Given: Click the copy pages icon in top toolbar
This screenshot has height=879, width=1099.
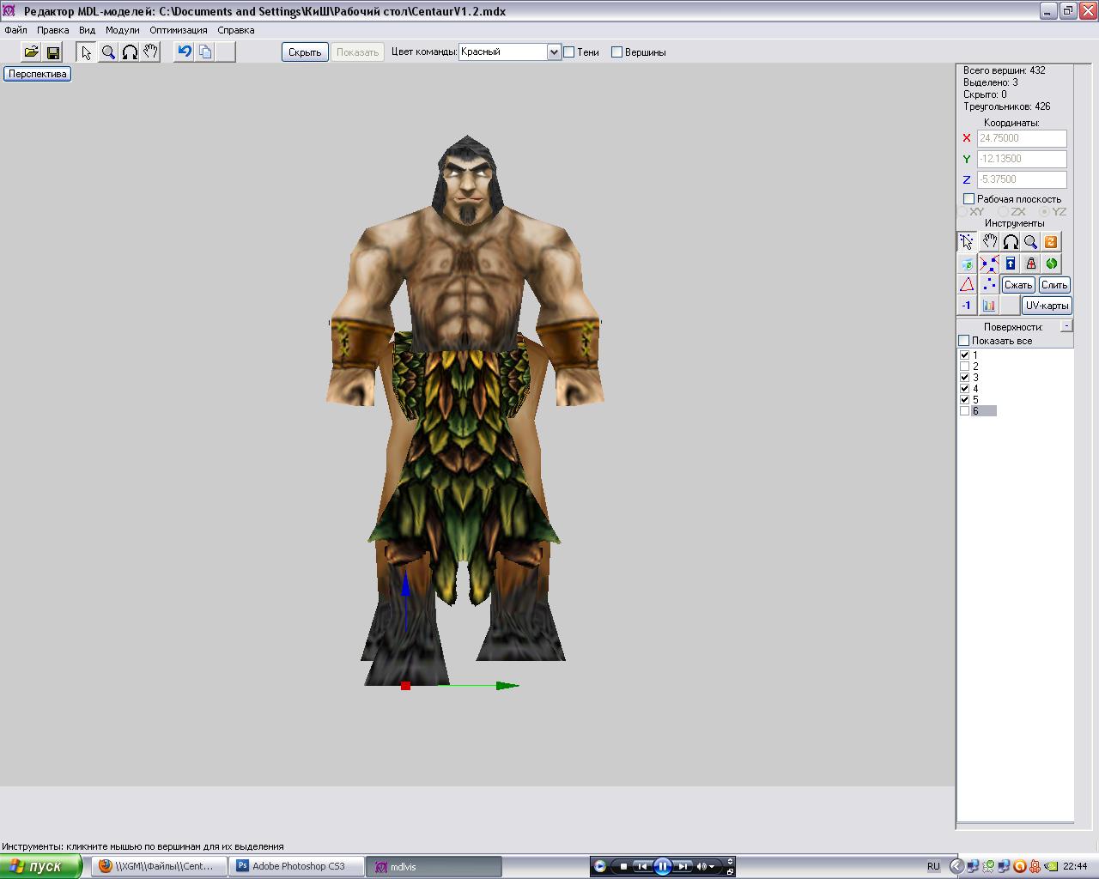Looking at the screenshot, I should click(x=205, y=52).
